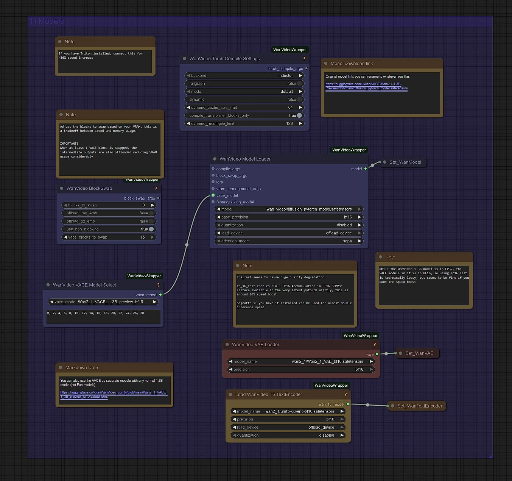Select the '1) Models' group title
The width and height of the screenshot is (512, 481).
(x=47, y=22)
